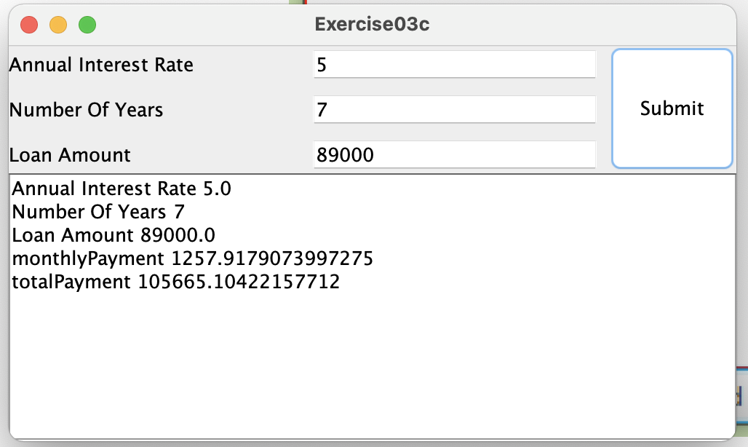748x447 pixels.
Task: Click the red close button
Action: [x=28, y=24]
